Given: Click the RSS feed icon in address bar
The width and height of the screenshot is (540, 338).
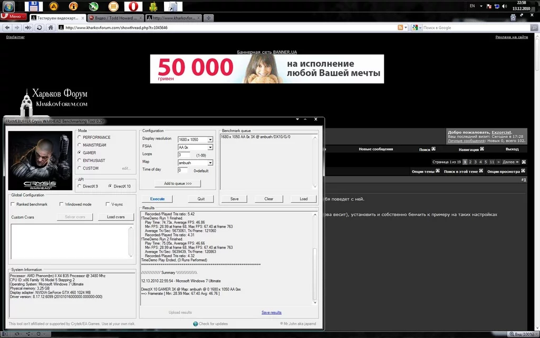Looking at the screenshot, I should [400, 27].
